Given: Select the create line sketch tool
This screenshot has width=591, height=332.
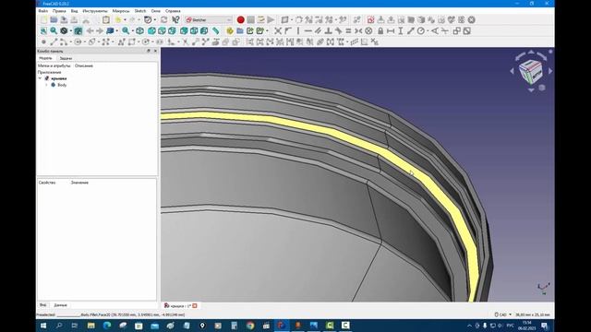Looking at the screenshot, I should point(54,41).
